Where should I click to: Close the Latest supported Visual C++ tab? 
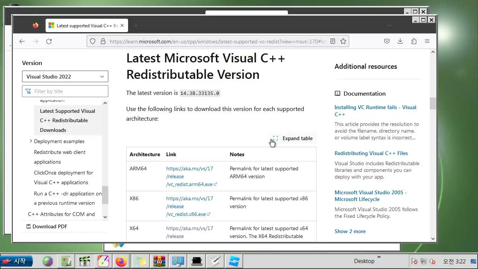click(122, 26)
